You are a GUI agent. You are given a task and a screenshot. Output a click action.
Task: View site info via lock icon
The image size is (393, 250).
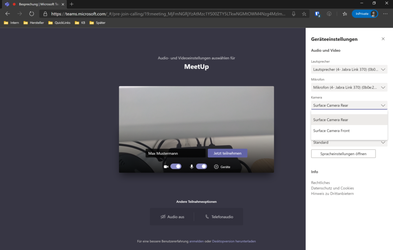click(45, 14)
